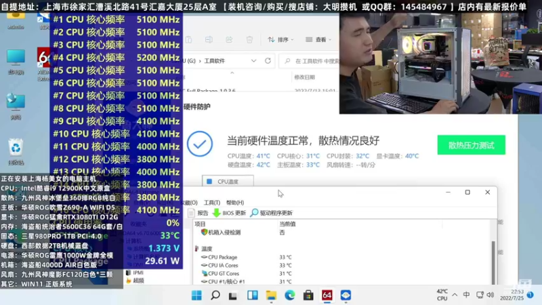The height and width of the screenshot is (305, 542).
Task: Click the 报告 report toolbar button
Action: pos(199,213)
